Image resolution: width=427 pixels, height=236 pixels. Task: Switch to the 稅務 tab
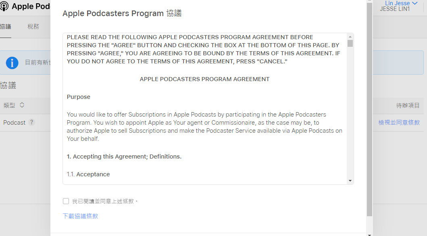point(33,27)
